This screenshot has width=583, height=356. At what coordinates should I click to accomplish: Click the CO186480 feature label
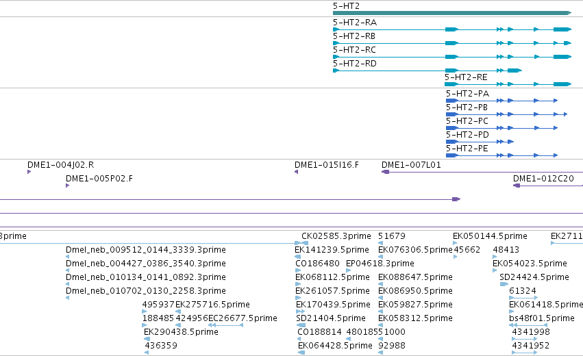317,264
